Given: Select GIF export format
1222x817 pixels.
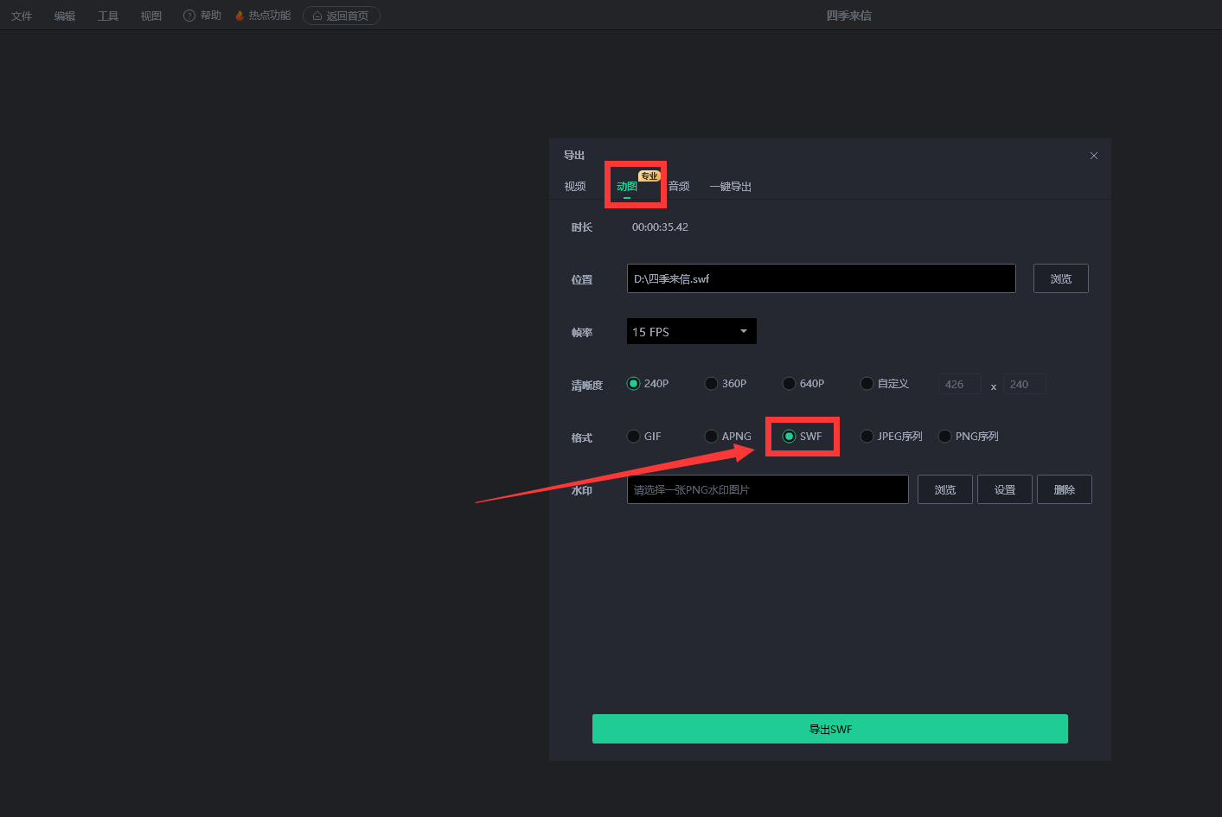Looking at the screenshot, I should pyautogui.click(x=634, y=437).
